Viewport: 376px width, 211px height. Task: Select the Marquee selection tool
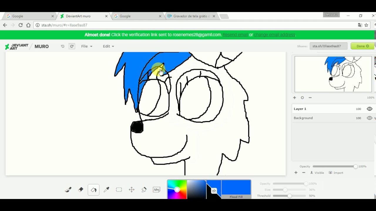pyautogui.click(x=119, y=190)
